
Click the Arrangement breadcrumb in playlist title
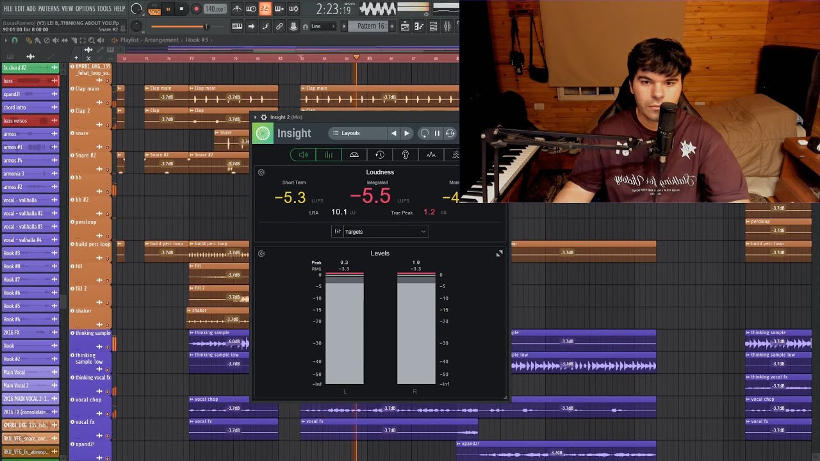[161, 40]
